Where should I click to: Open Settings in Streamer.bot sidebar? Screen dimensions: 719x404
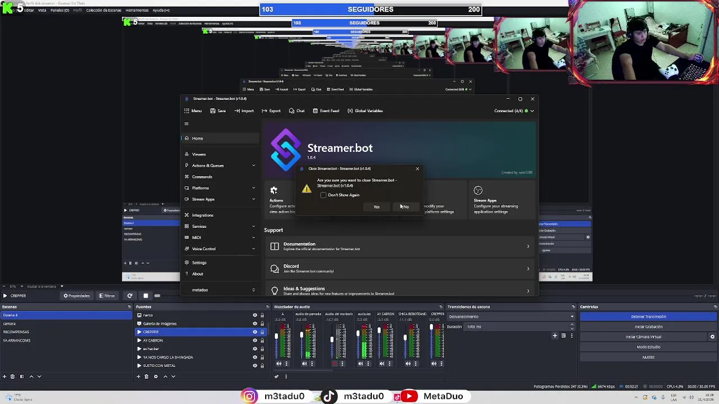pyautogui.click(x=220, y=263)
